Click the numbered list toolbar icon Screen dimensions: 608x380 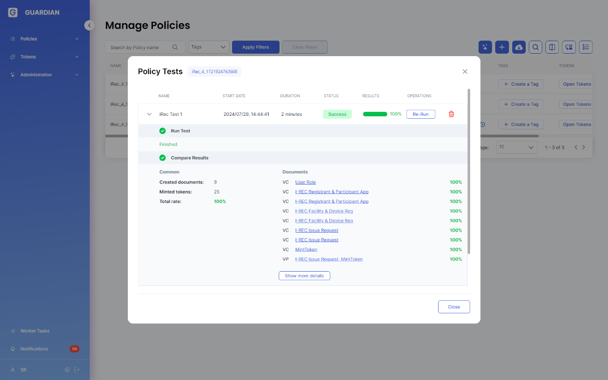click(x=586, y=47)
